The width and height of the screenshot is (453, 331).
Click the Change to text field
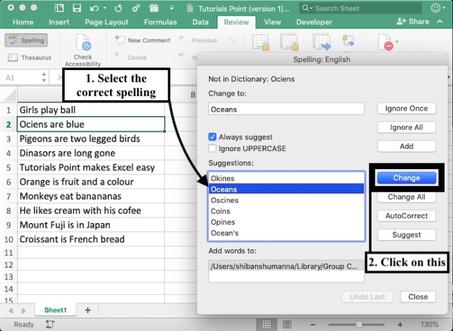(286, 109)
